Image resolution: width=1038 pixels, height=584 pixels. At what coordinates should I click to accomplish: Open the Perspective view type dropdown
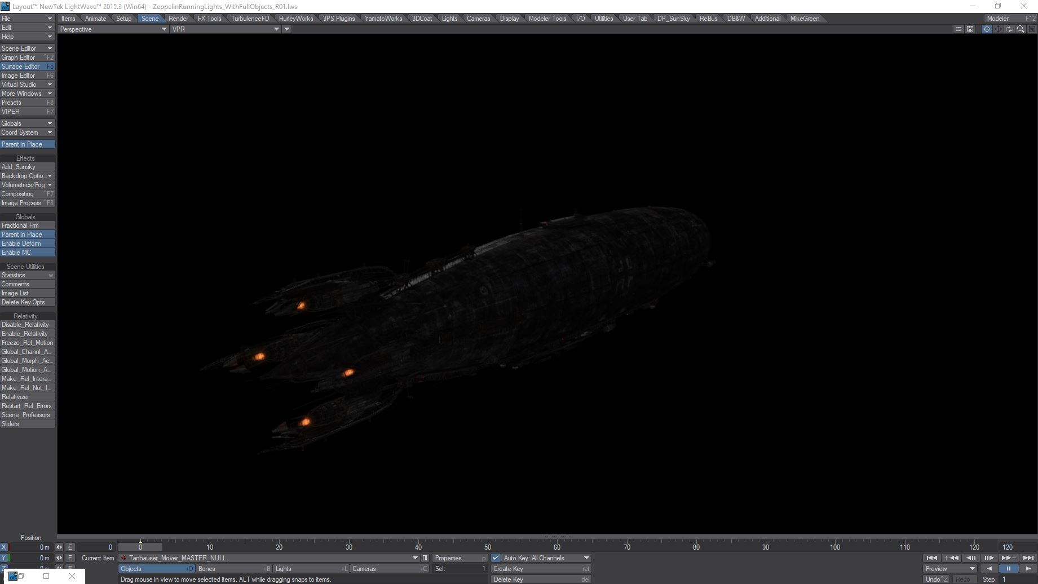[113, 29]
